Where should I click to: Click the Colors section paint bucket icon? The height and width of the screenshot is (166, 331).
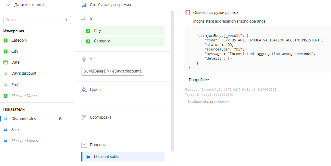84,90
